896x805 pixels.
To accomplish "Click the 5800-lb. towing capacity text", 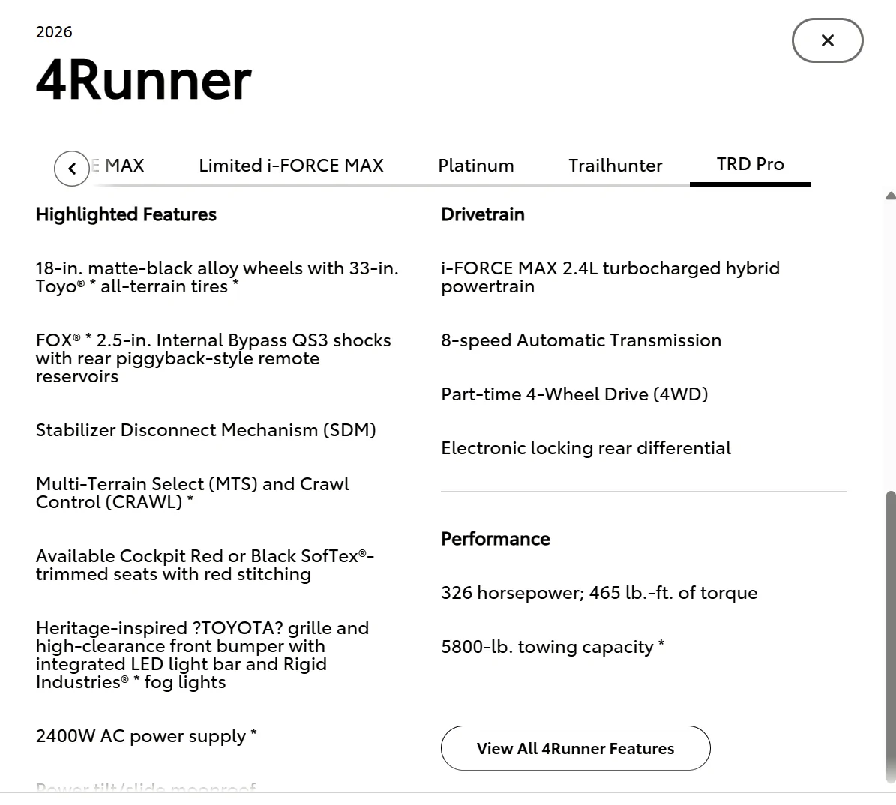I will click(x=553, y=646).
